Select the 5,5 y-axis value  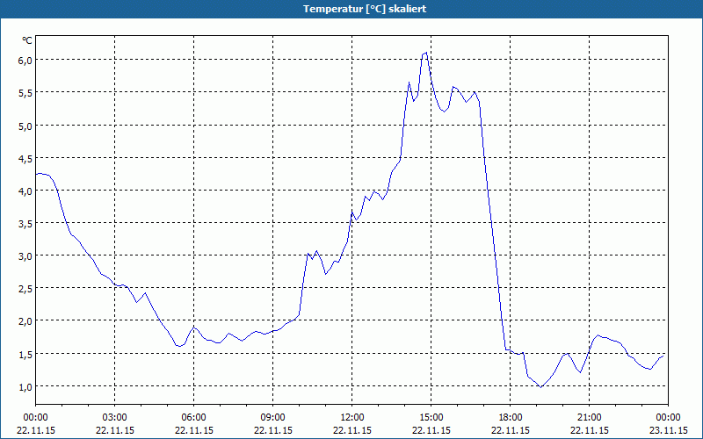[x=25, y=93]
